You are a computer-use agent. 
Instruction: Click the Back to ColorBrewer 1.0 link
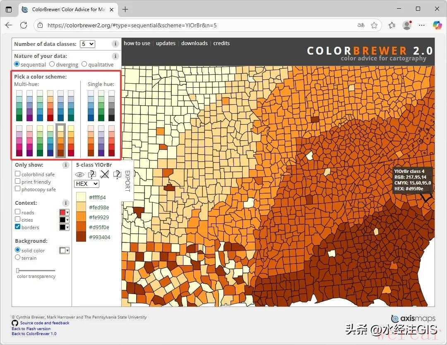click(x=34, y=334)
